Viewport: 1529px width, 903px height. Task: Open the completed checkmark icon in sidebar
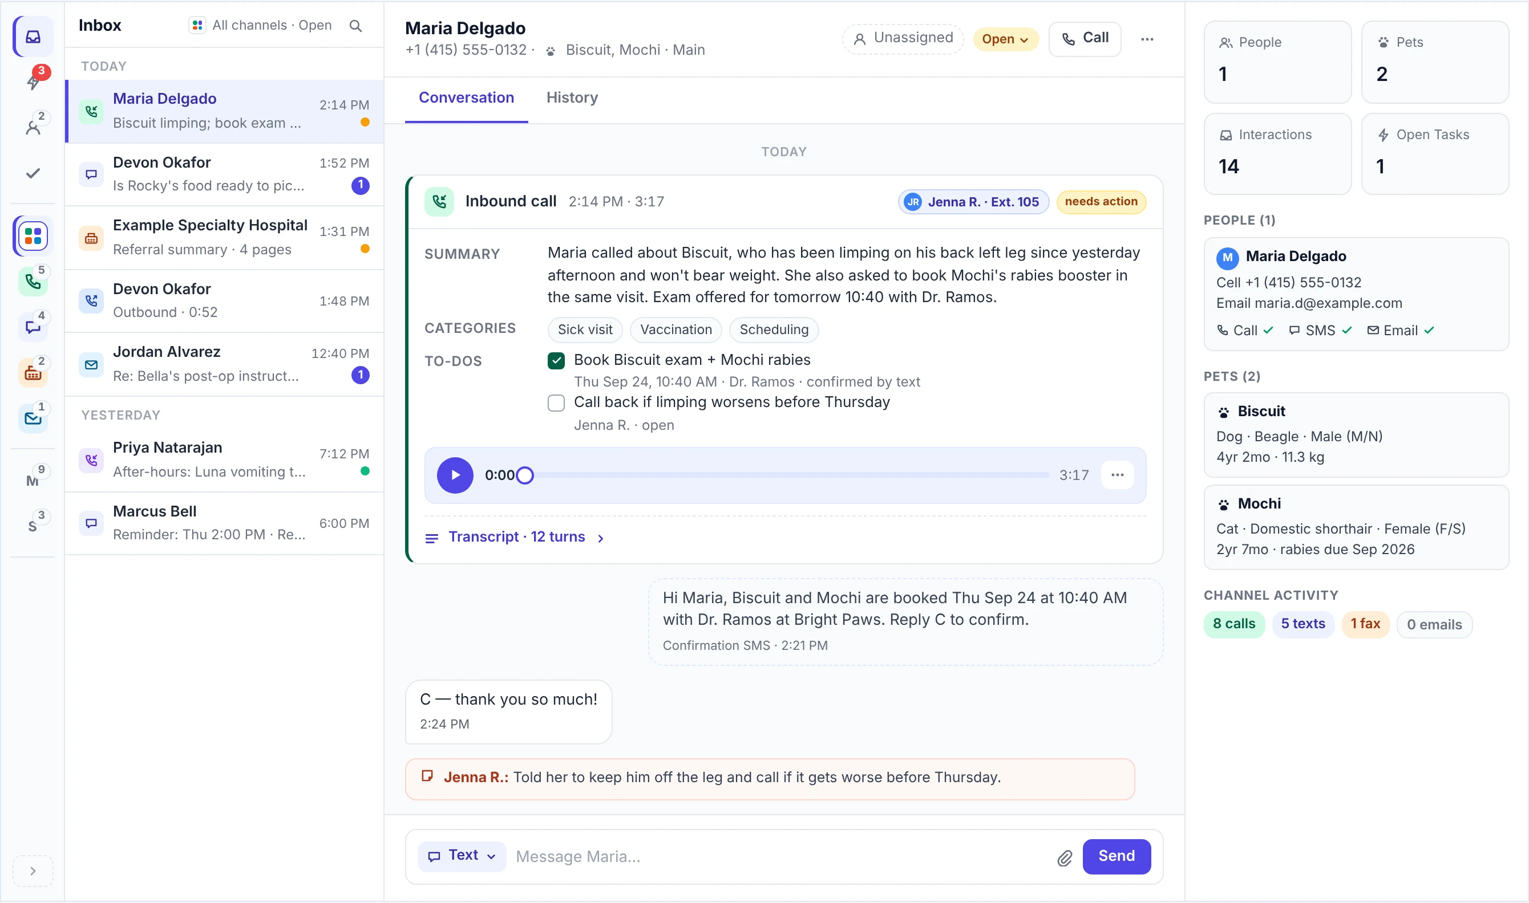click(33, 173)
